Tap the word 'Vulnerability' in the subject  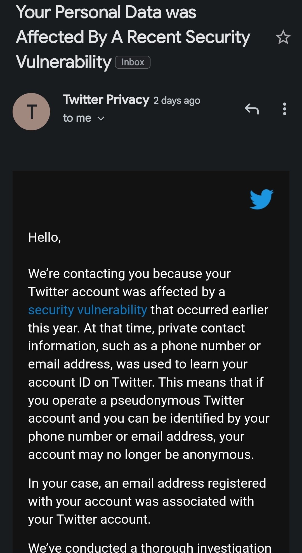(x=64, y=62)
